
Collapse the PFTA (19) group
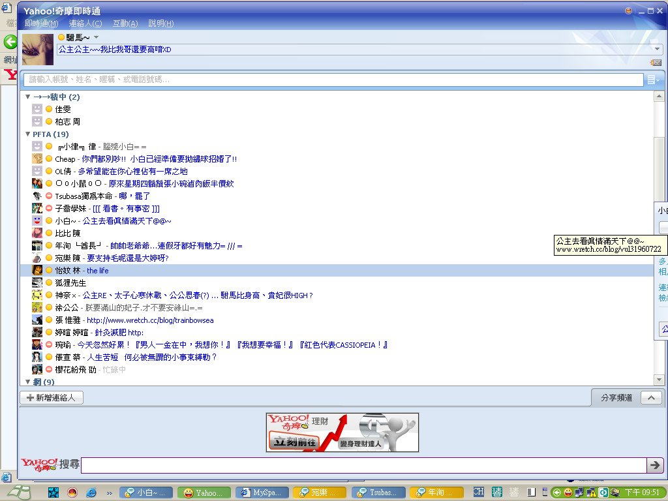(27, 134)
